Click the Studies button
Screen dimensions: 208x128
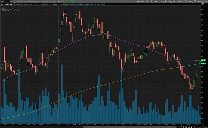(189, 1)
